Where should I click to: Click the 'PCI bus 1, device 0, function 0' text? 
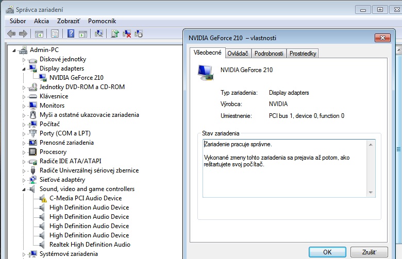point(307,116)
